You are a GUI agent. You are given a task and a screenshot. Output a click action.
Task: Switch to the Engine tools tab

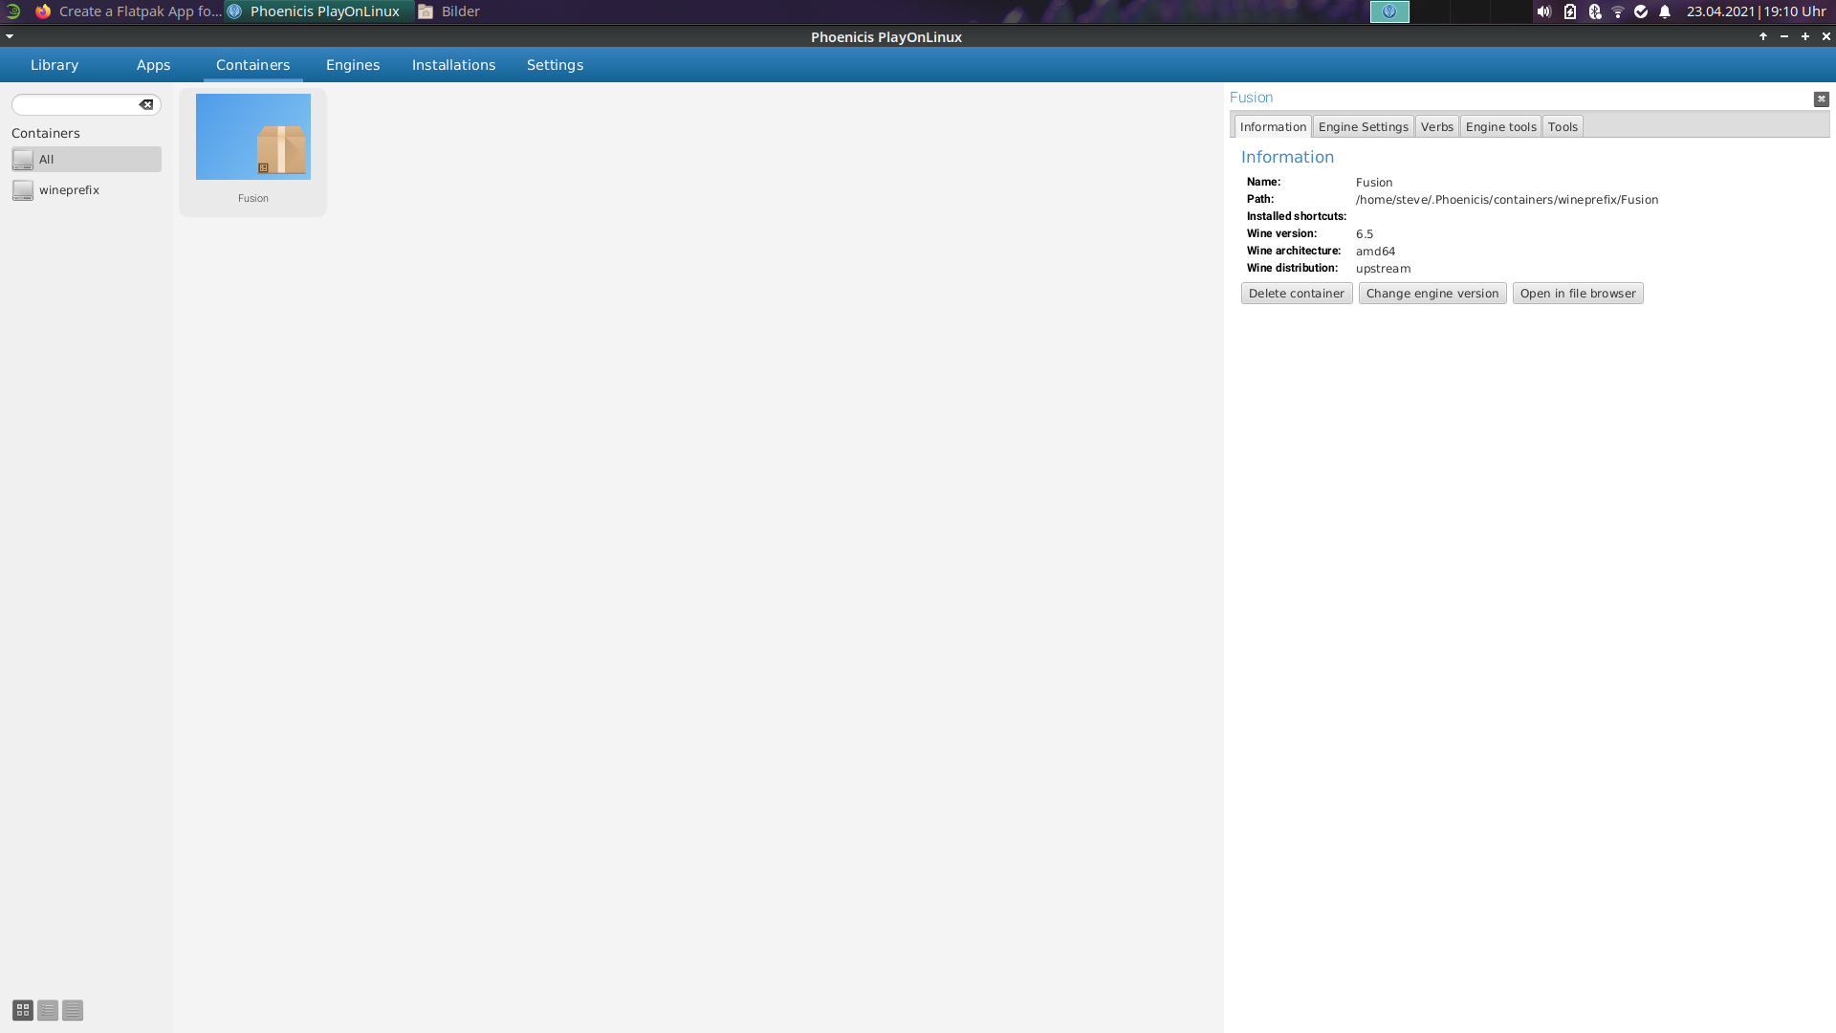(x=1500, y=127)
